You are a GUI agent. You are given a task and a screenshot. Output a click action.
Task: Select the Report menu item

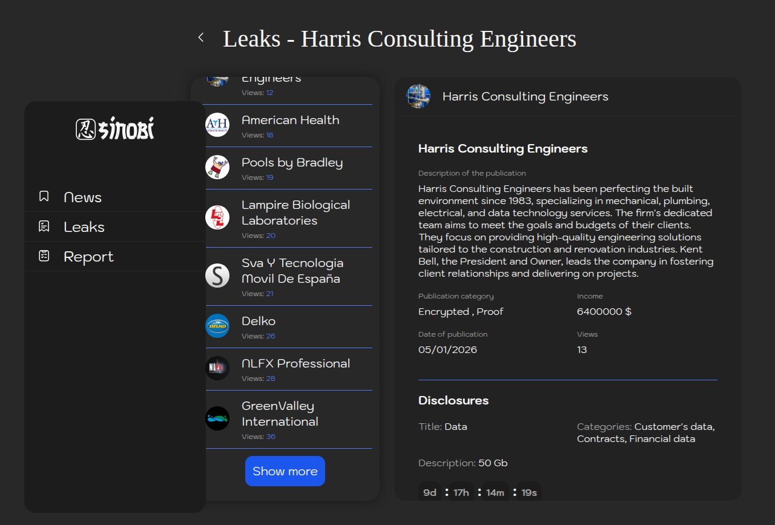(x=88, y=257)
